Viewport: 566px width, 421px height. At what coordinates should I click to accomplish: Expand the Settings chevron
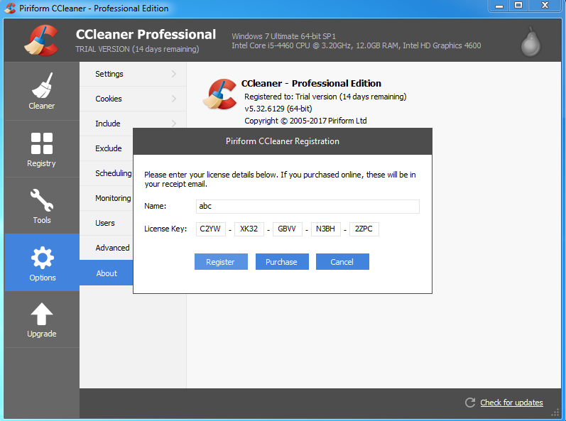(173, 74)
